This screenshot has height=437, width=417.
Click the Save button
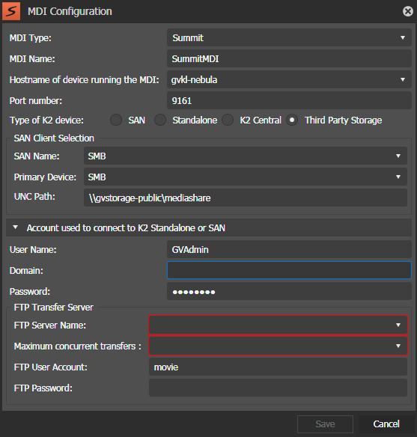pos(325,424)
